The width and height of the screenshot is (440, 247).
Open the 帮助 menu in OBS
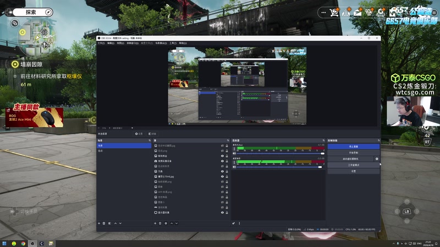click(183, 43)
